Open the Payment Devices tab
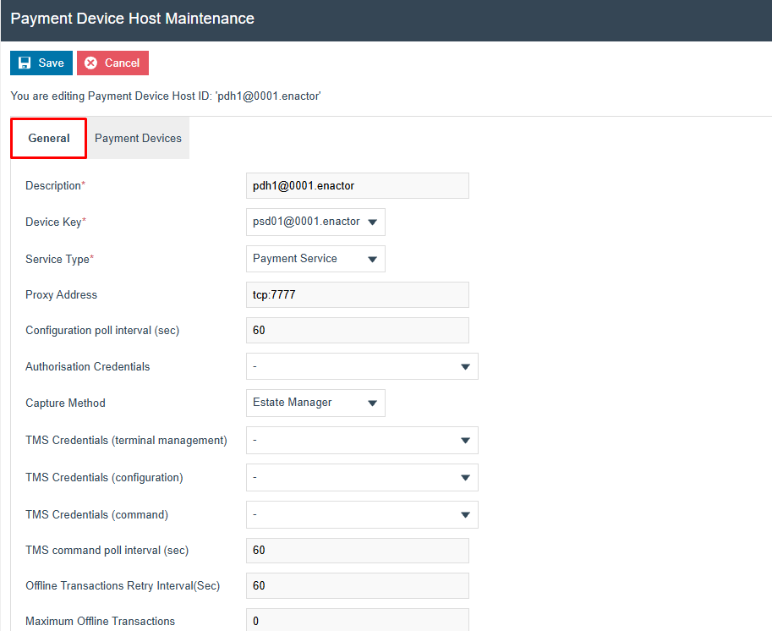The width and height of the screenshot is (772, 631). pyautogui.click(x=139, y=139)
